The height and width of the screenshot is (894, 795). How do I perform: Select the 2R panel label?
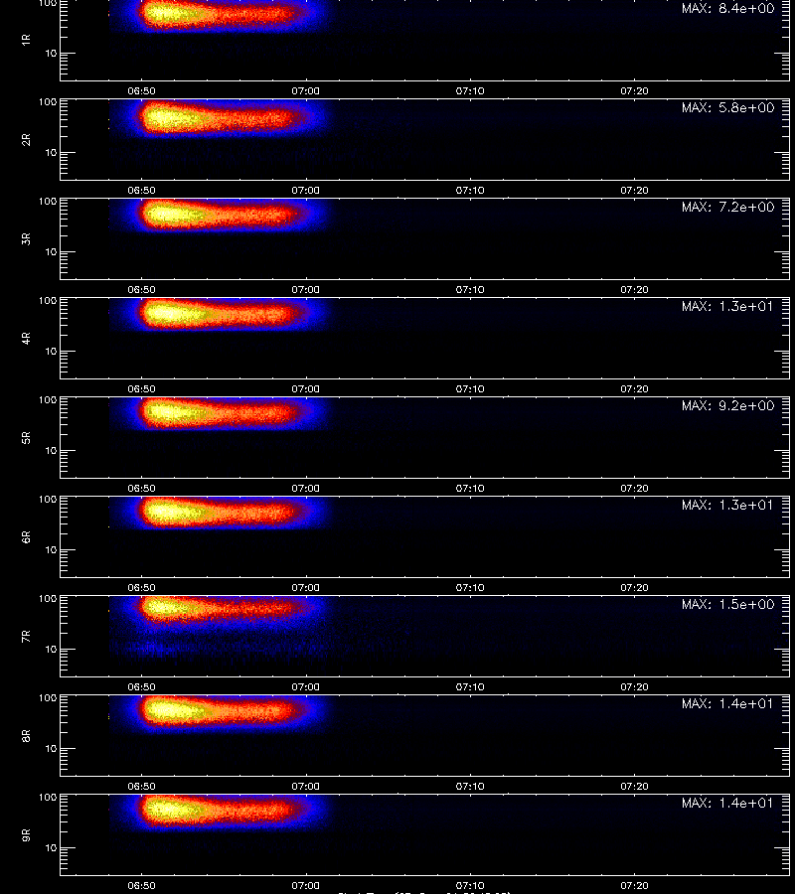click(x=26, y=140)
